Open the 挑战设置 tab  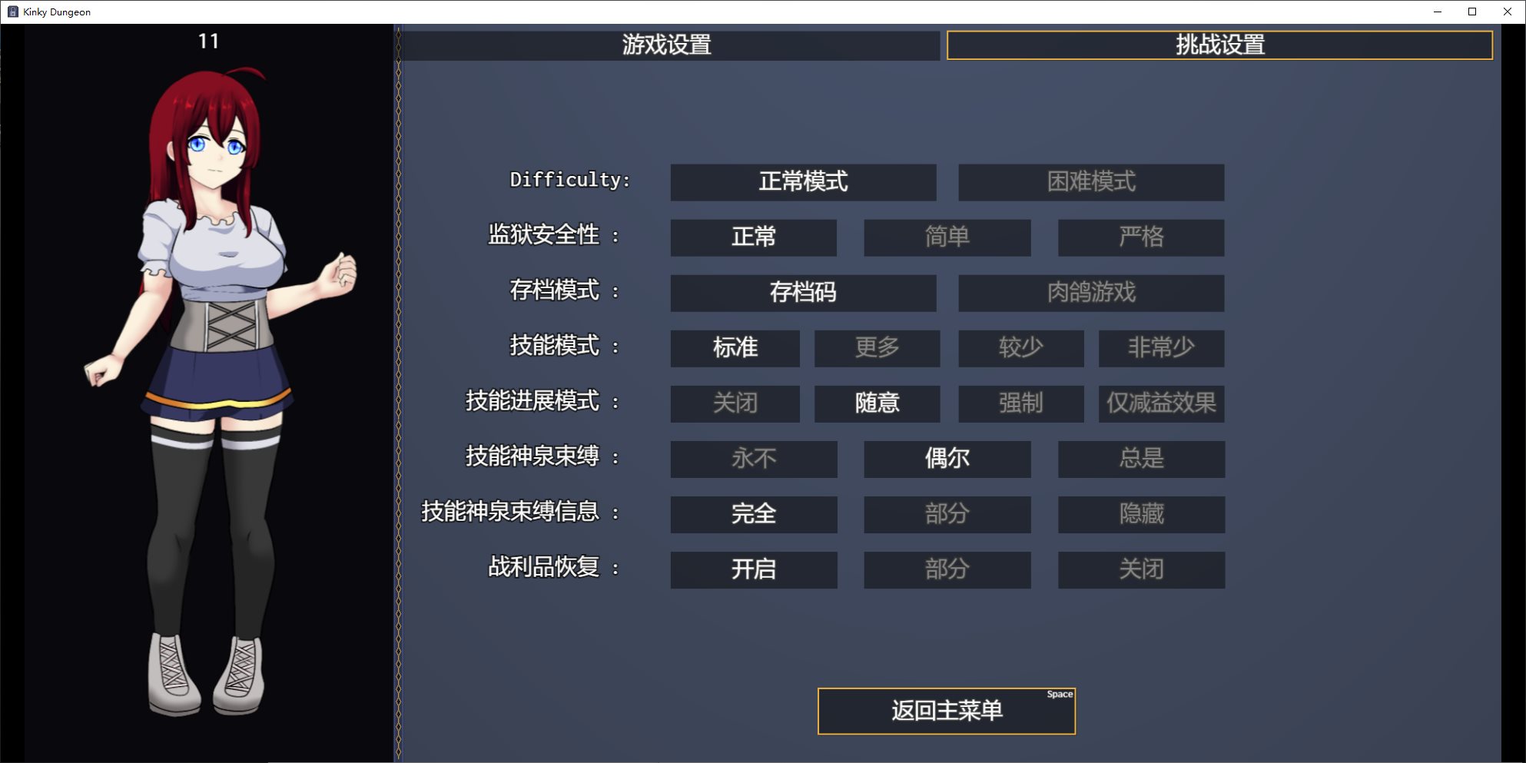1219,45
